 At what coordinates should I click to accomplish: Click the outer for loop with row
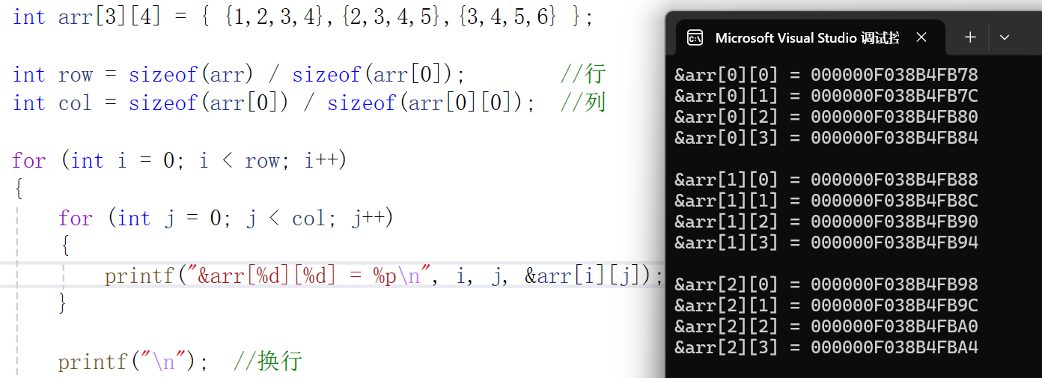180,160
